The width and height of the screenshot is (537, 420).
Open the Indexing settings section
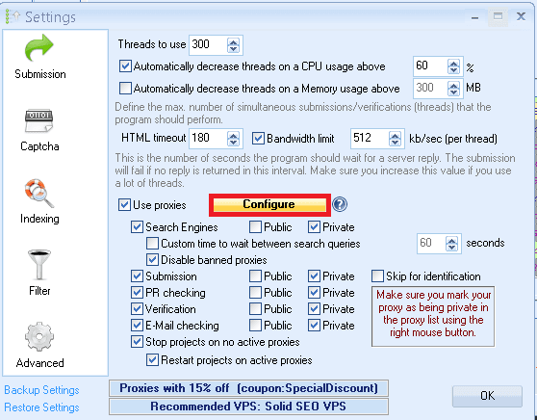(39, 201)
